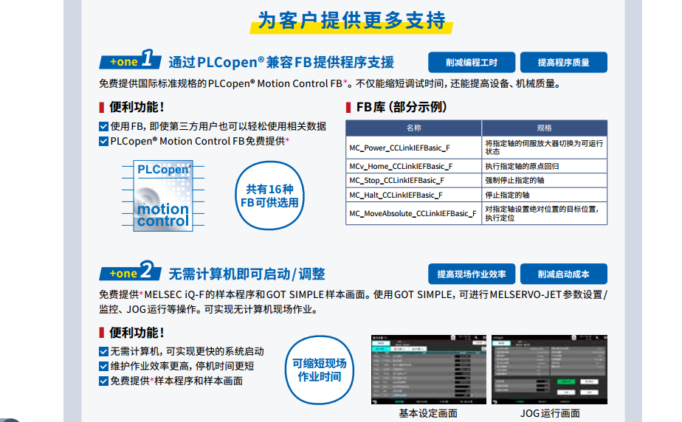Click the 可缩短现场作业时间 circle badge
This screenshot has height=422, width=682.
pyautogui.click(x=320, y=370)
